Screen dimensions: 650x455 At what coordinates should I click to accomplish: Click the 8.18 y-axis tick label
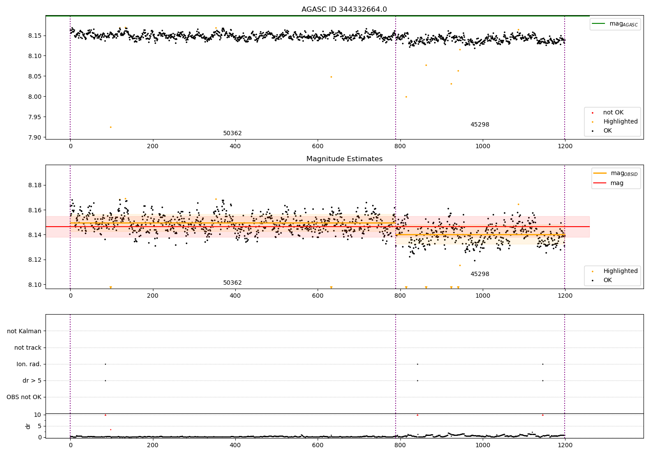click(x=34, y=185)
